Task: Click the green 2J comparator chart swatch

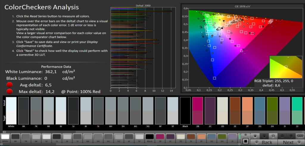Action: point(297,111)
